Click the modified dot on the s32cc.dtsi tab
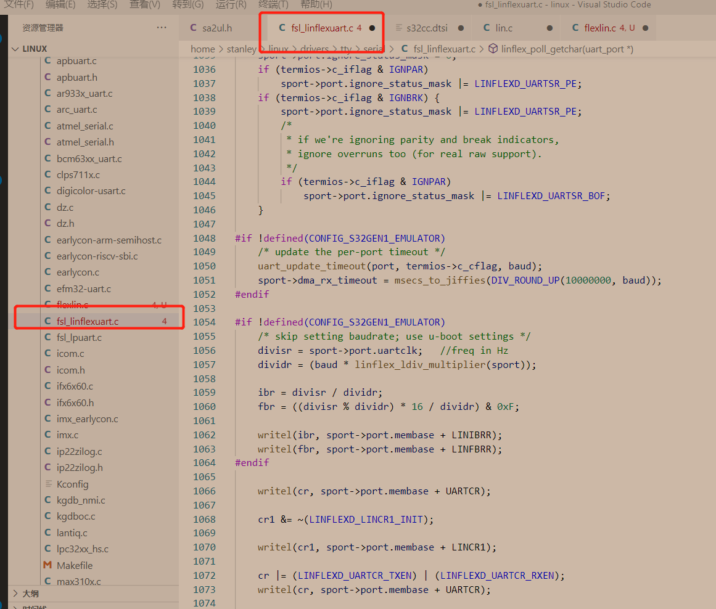 (x=460, y=28)
